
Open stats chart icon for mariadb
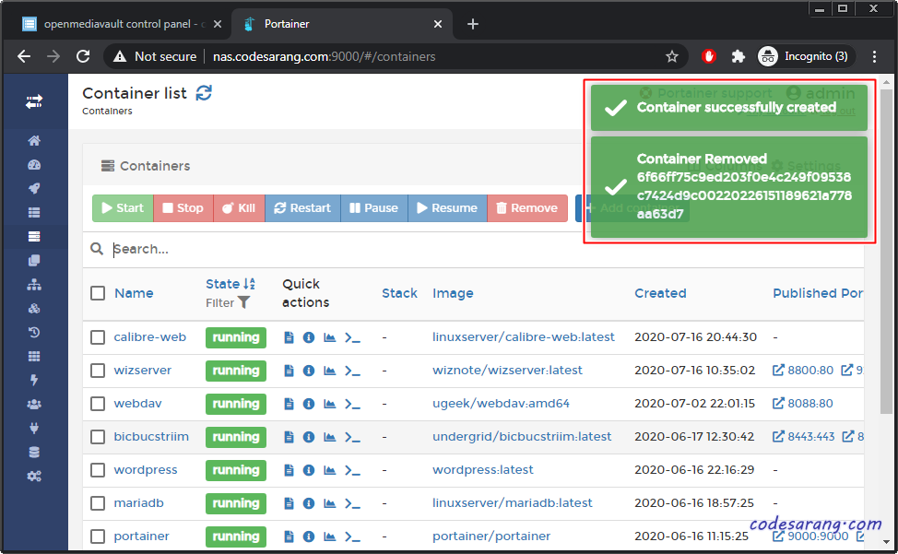point(329,503)
